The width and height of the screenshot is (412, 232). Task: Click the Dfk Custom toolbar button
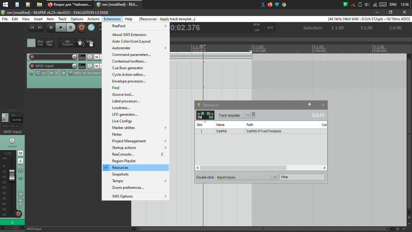[x=68, y=43]
